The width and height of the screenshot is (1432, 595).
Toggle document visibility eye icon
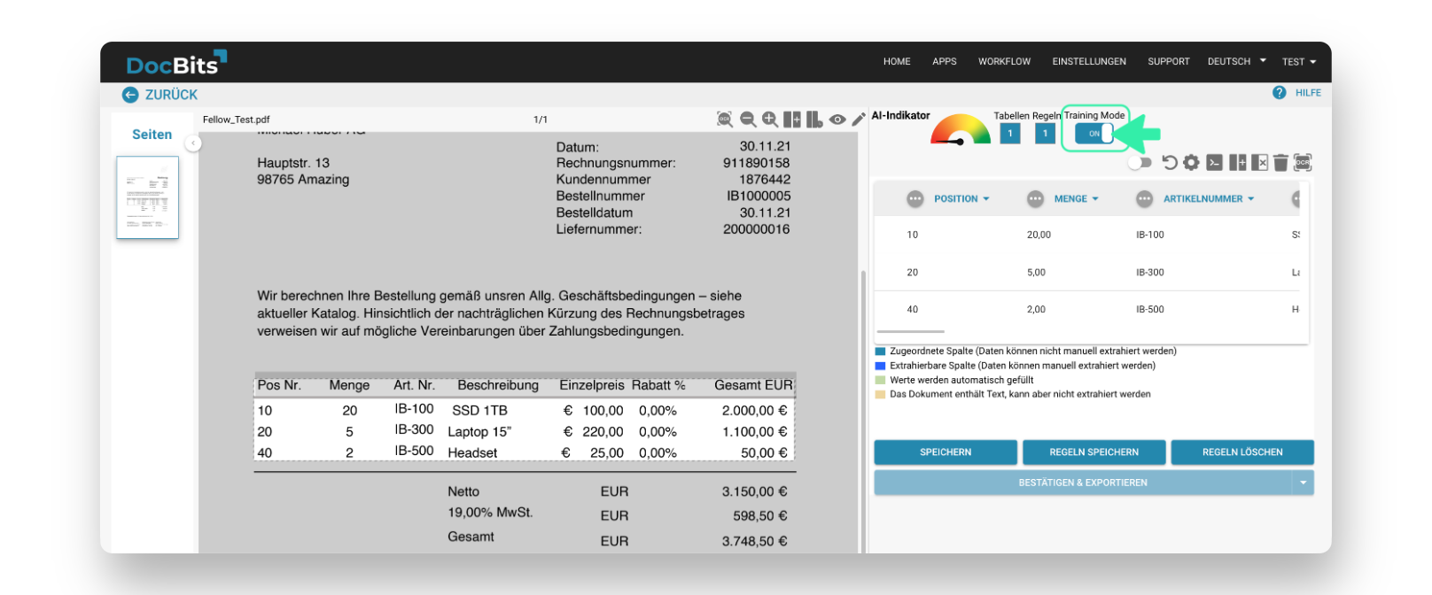(837, 120)
